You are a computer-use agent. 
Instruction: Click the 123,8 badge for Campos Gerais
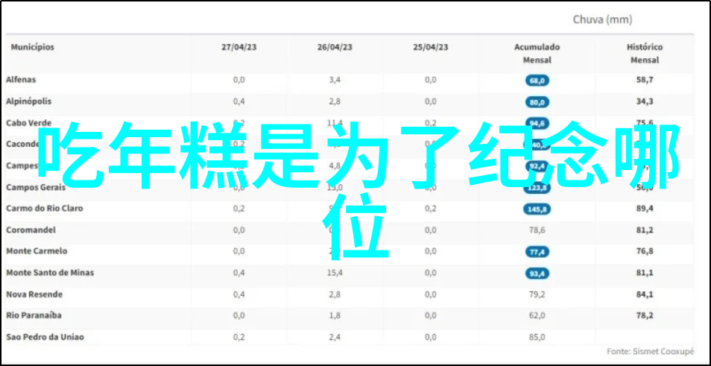click(x=537, y=188)
